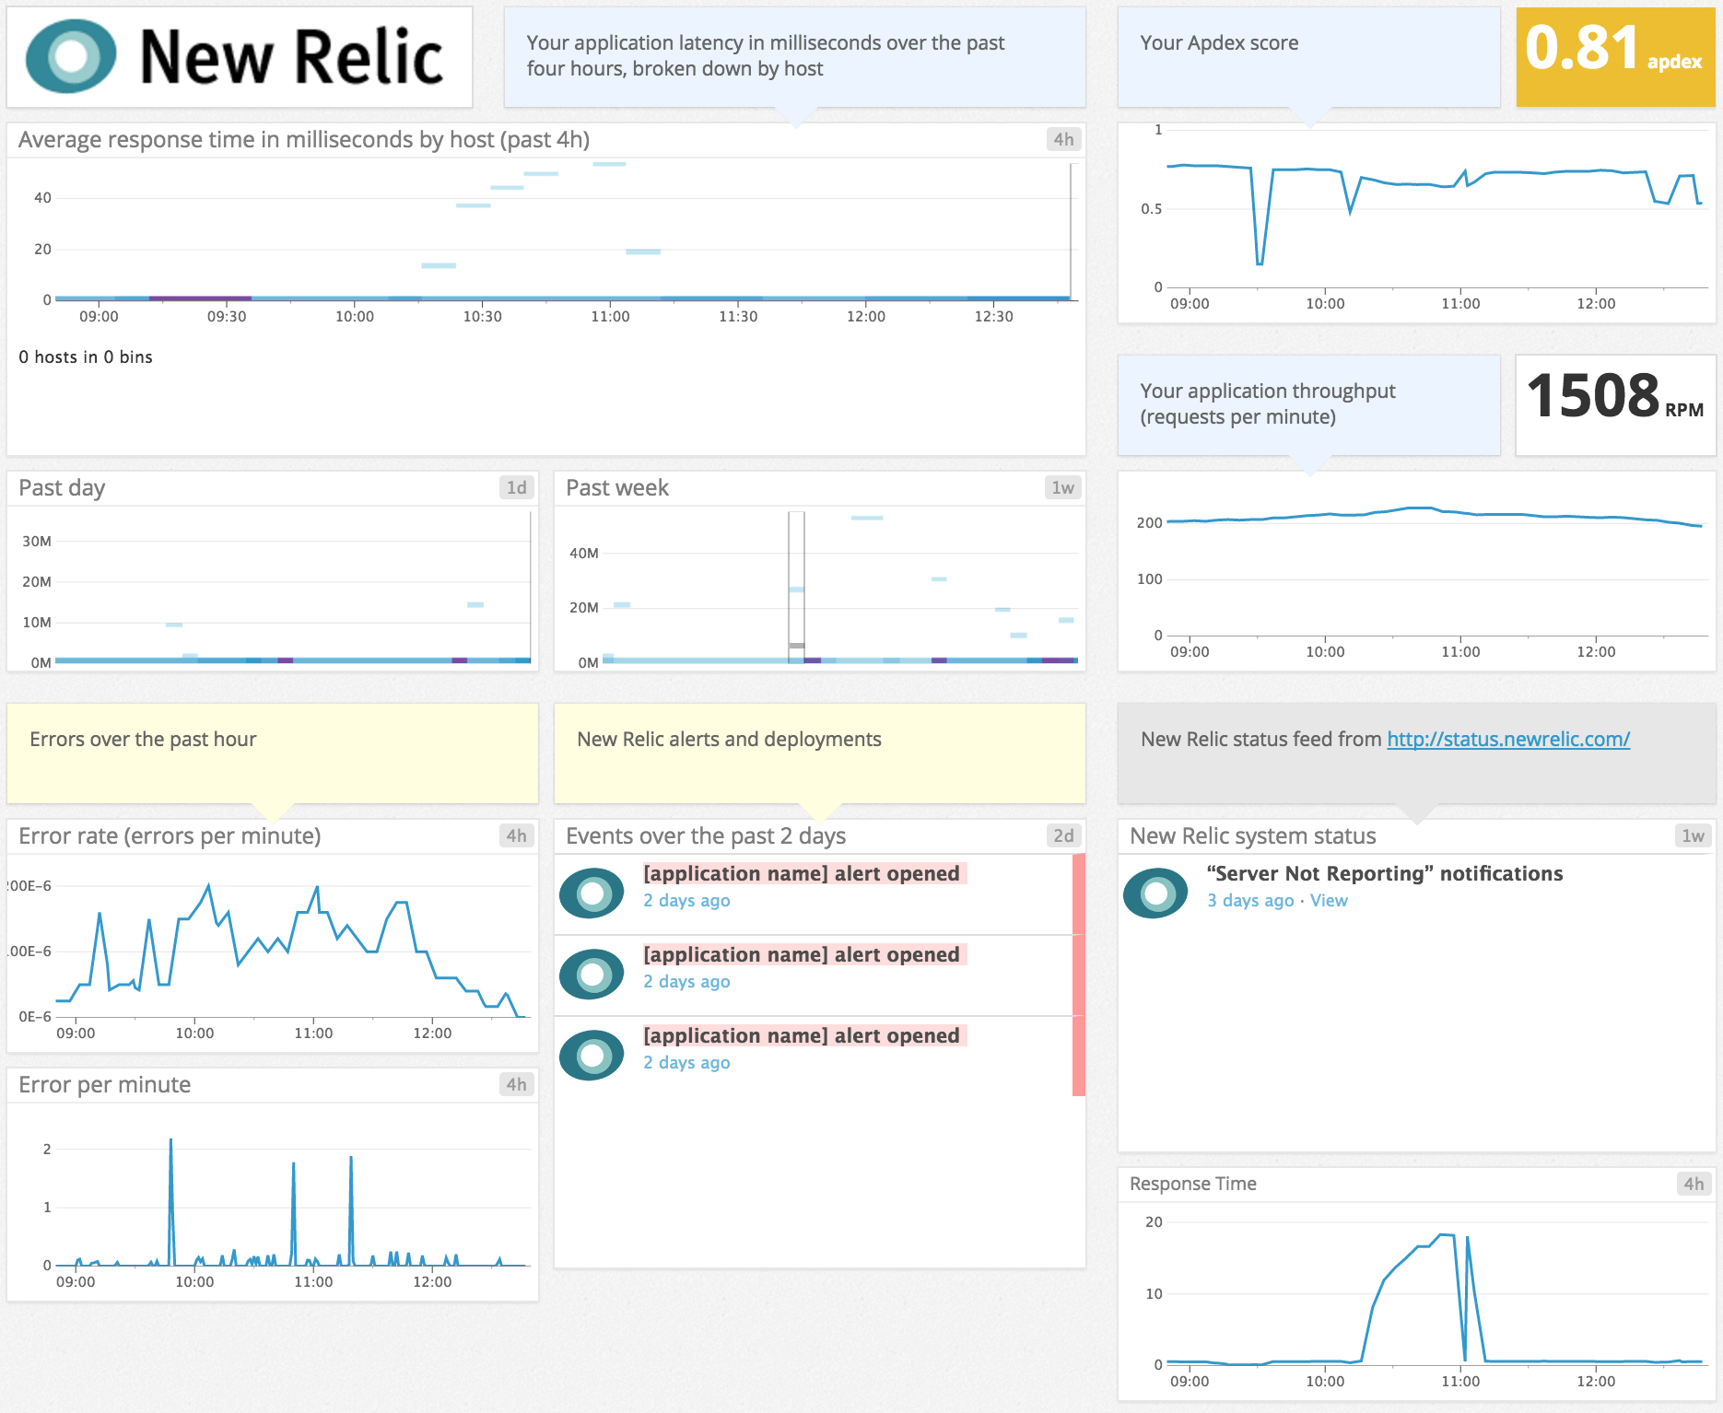1723x1413 pixels.
Task: Open the http://status.newrelic.com/ link
Action: (1507, 739)
